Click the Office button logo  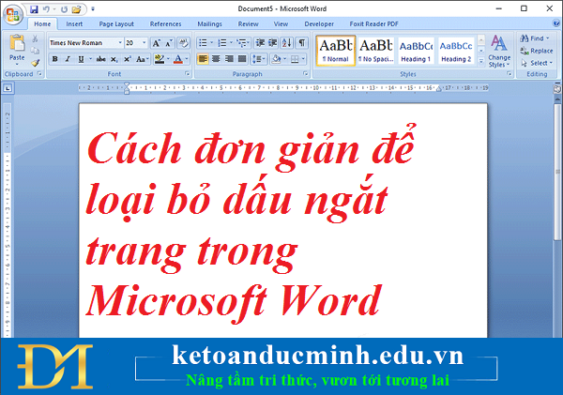coord(13,15)
